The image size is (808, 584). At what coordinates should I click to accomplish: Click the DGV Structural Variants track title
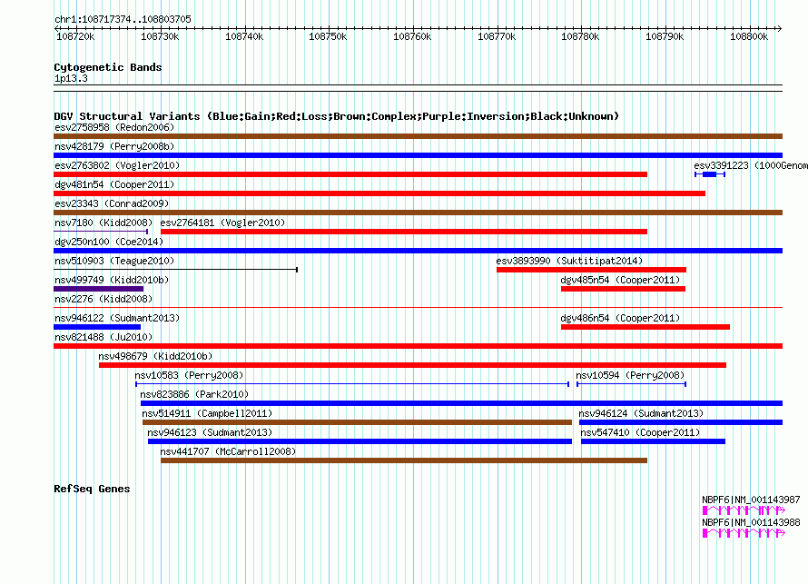(337, 116)
